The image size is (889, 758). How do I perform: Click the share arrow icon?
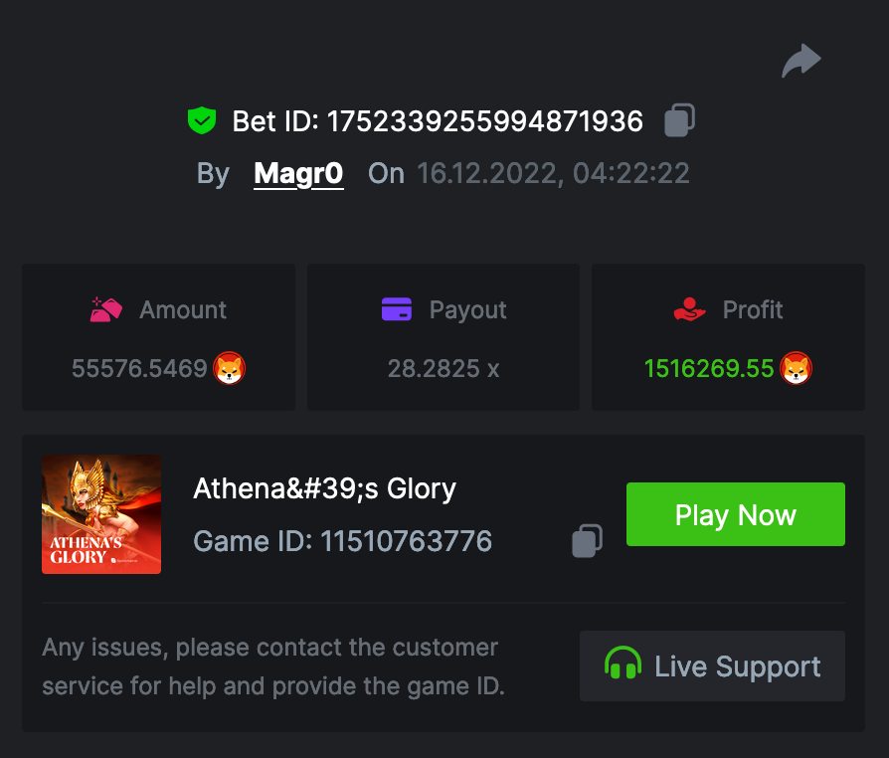point(801,61)
